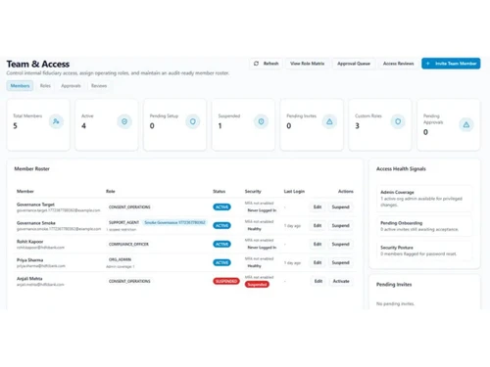The image size is (490, 367).
Task: Open the Approval Queue
Action: pyautogui.click(x=354, y=64)
